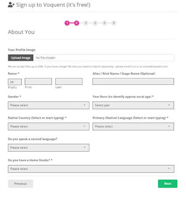The width and height of the screenshot is (186, 197).
Task: Click the No file chosen field
Action: pos(103,58)
